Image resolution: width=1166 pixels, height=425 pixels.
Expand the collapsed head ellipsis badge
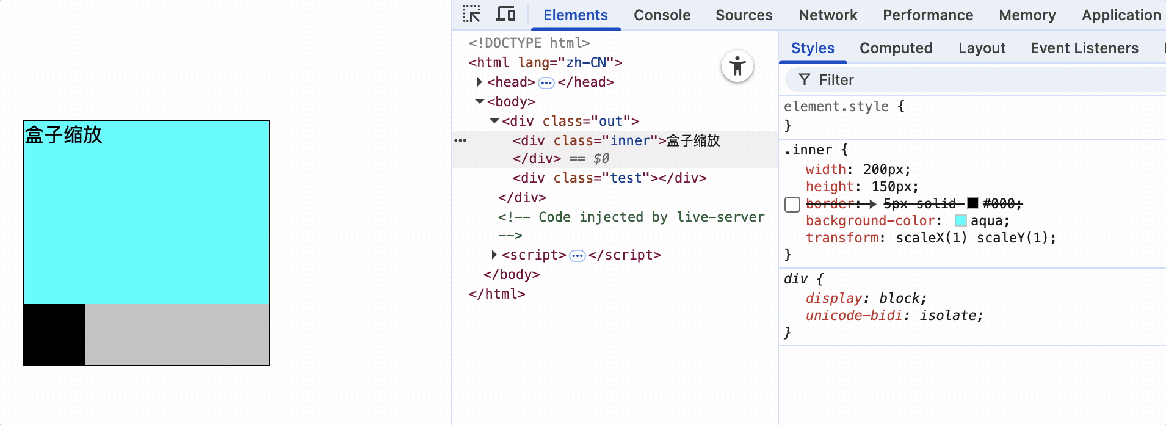pos(546,82)
